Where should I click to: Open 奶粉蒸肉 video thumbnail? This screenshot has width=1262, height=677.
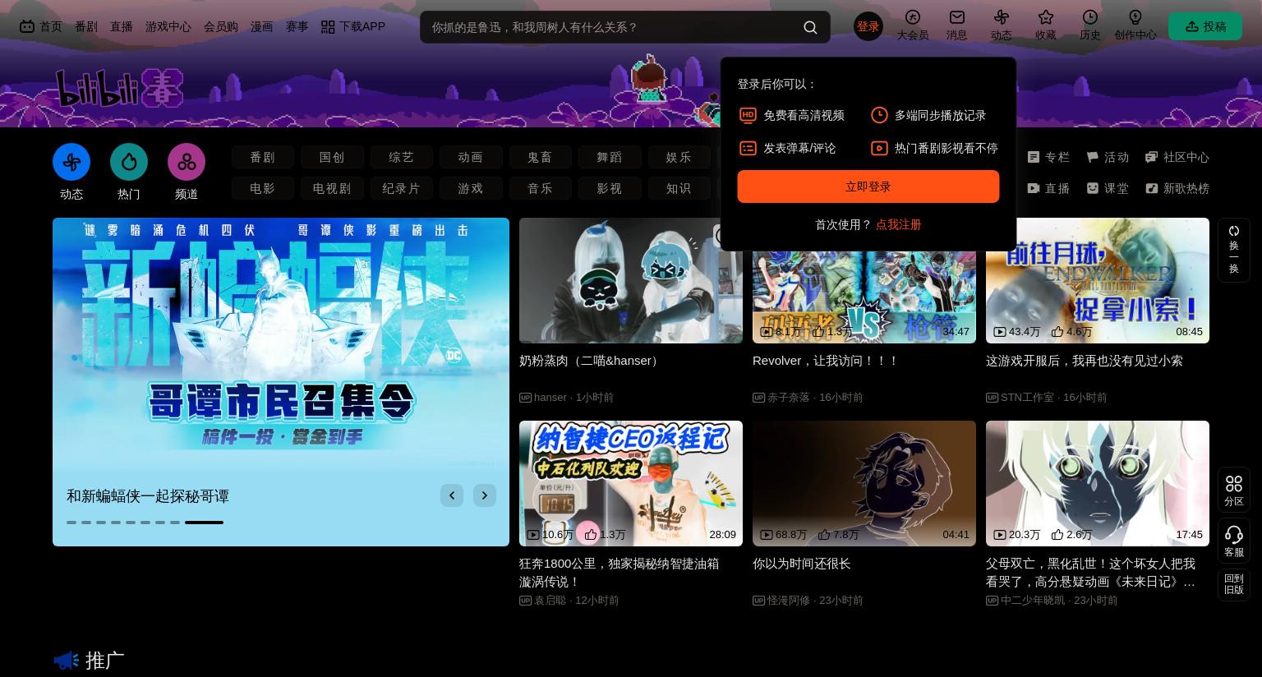[631, 280]
